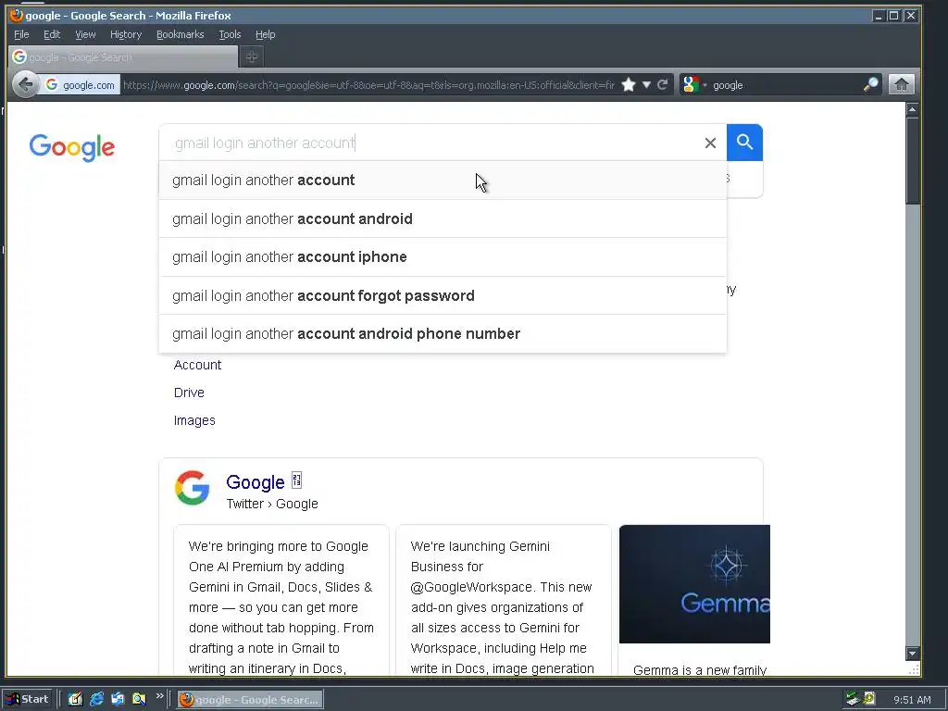948x711 pixels.
Task: Clear the Google search field with X
Action: 710,143
